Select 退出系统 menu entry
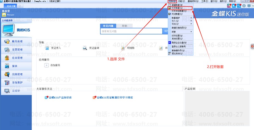 pyautogui.click(x=180, y=53)
